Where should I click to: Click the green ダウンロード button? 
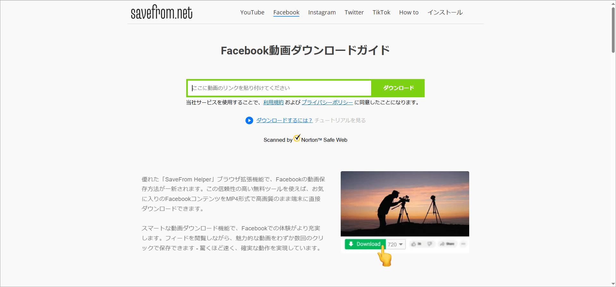(398, 88)
